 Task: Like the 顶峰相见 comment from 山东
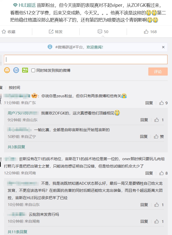(x=159, y=120)
